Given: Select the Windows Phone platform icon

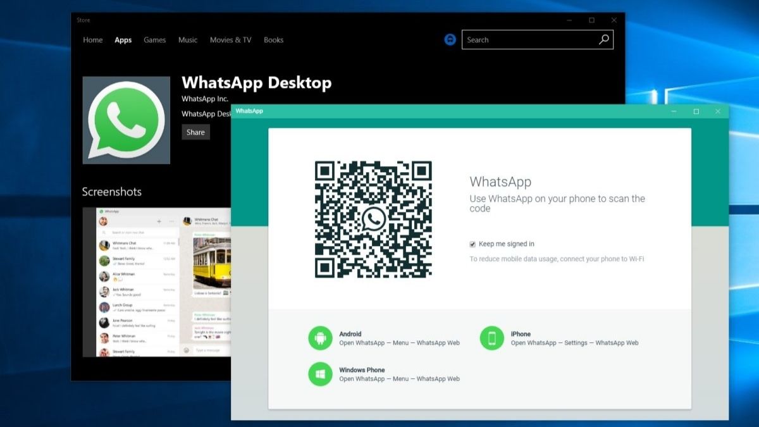Looking at the screenshot, I should [320, 374].
